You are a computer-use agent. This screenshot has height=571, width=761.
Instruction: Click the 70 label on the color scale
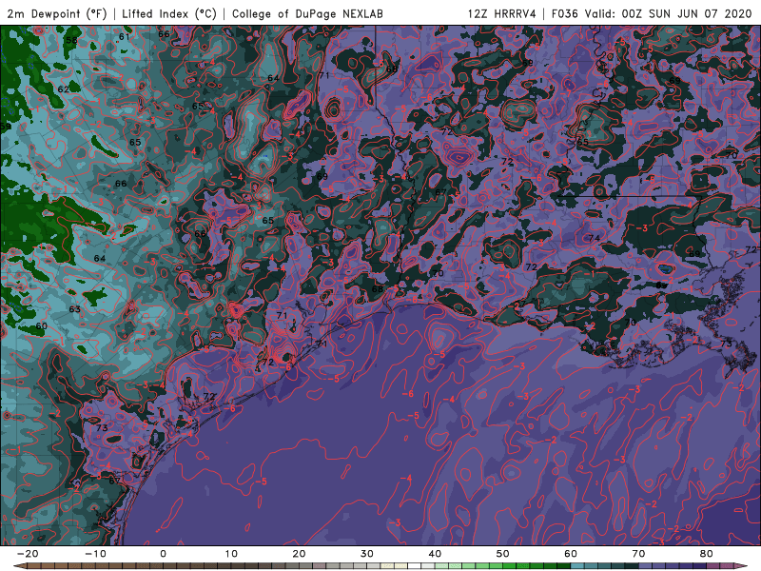pyautogui.click(x=638, y=554)
